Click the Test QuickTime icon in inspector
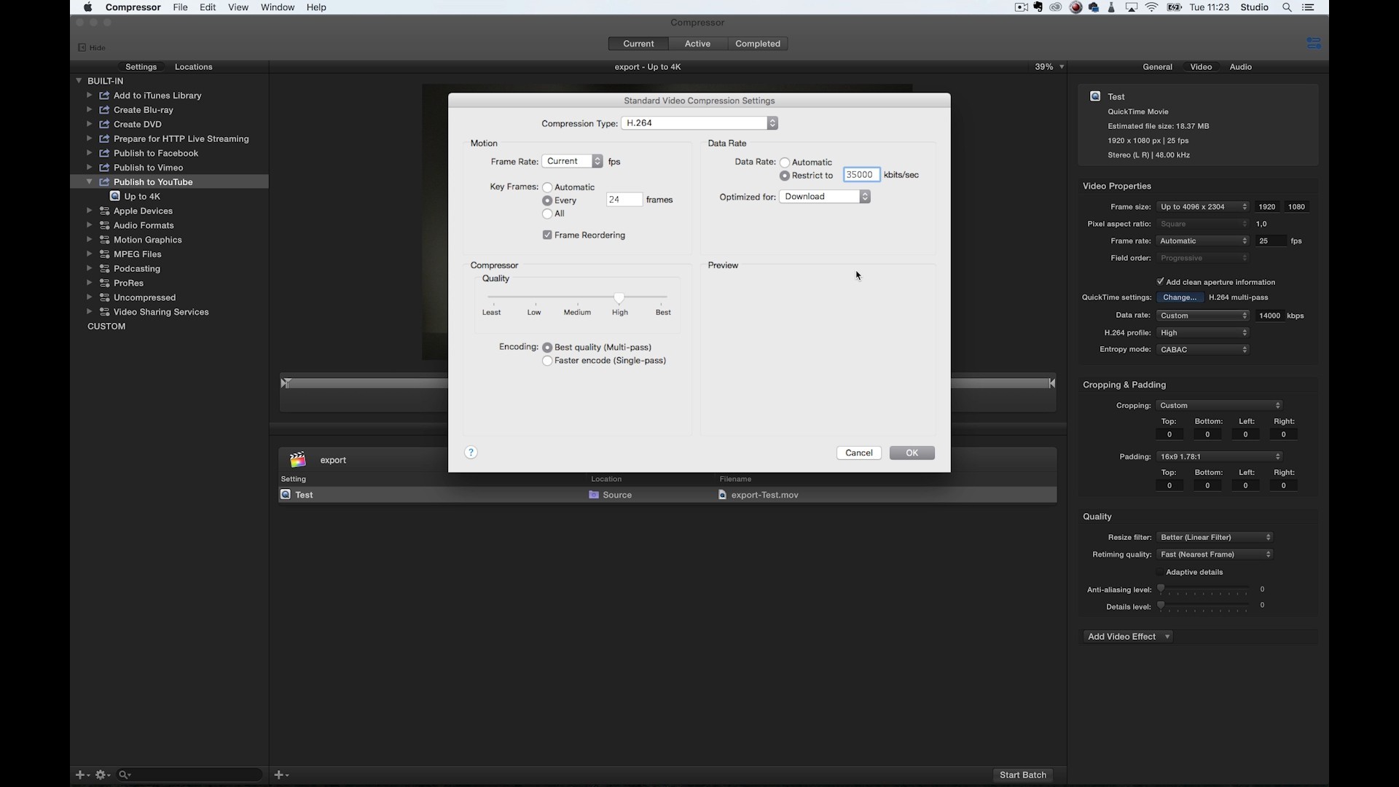 [1095, 96]
